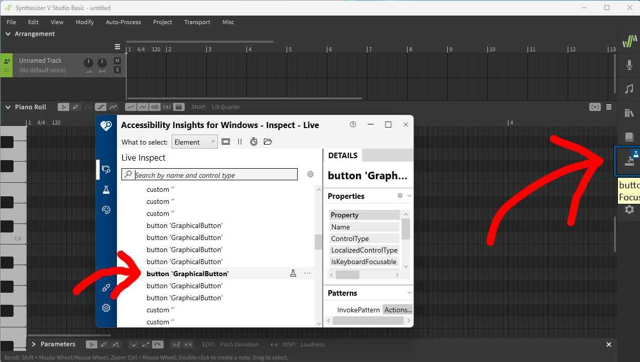The width and height of the screenshot is (640, 362).
Task: Pause live inspection in Accessibility Insights
Action: pyautogui.click(x=239, y=142)
